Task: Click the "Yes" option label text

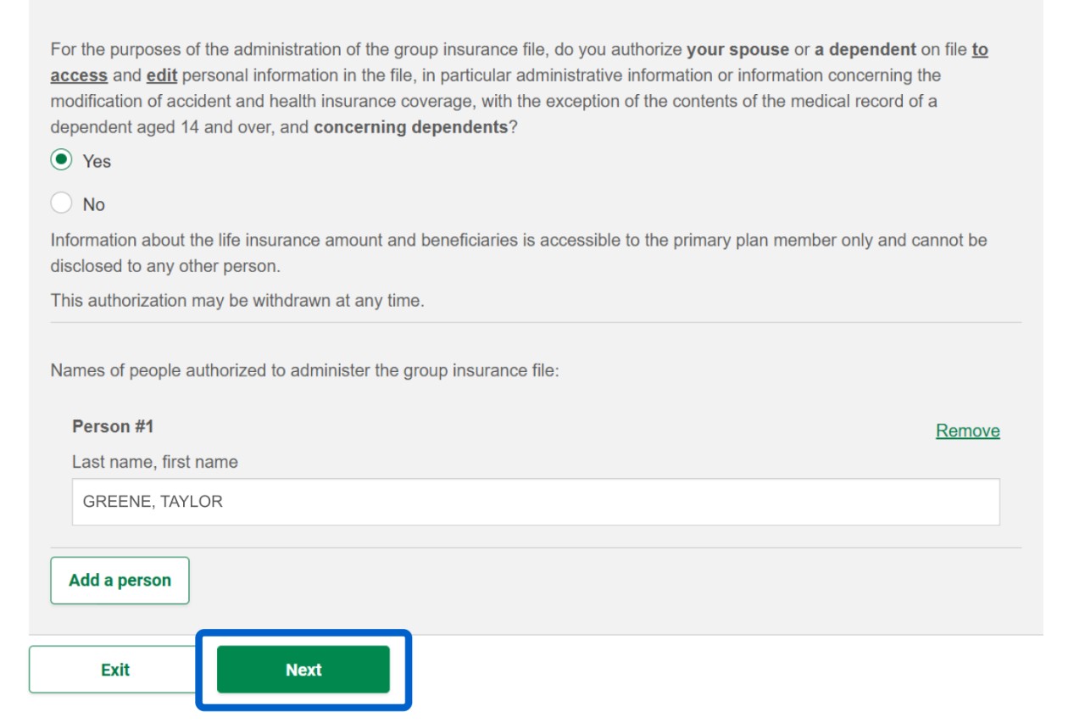Action: click(x=97, y=161)
